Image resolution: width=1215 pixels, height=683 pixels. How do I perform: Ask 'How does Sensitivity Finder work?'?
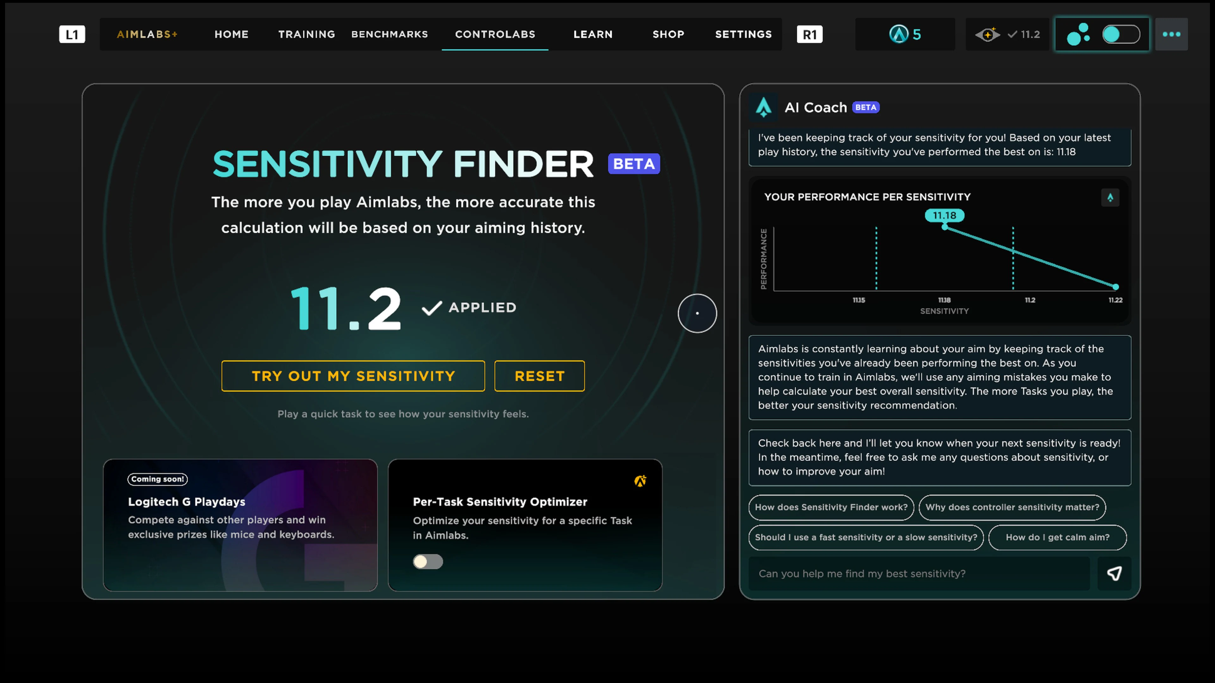(831, 508)
